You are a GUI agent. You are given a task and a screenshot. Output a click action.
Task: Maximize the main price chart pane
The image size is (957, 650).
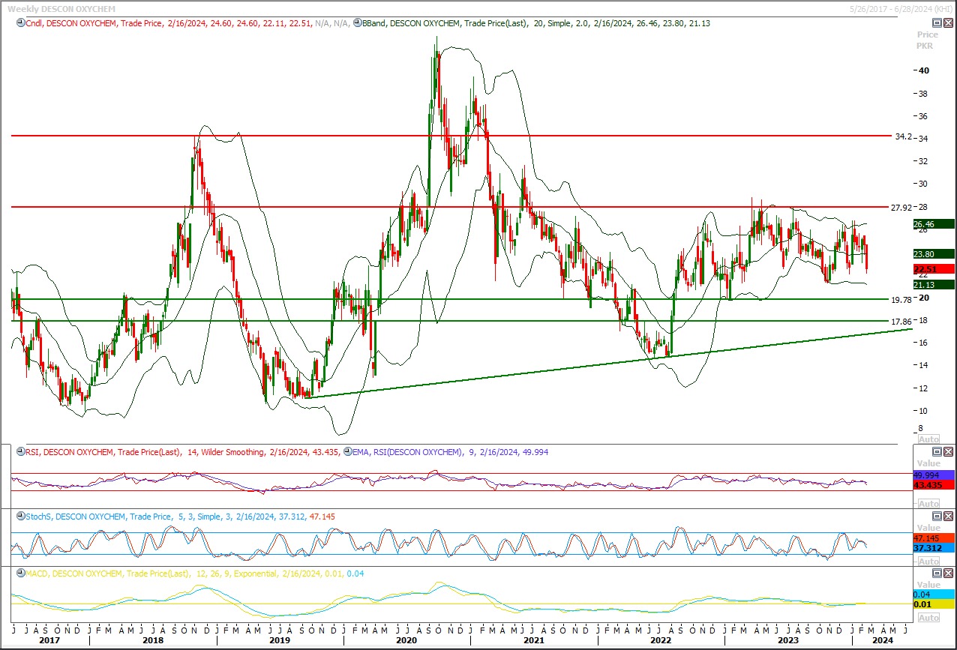click(937, 23)
